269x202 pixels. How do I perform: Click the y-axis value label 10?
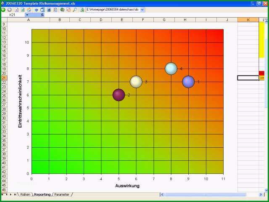[x=27, y=42]
